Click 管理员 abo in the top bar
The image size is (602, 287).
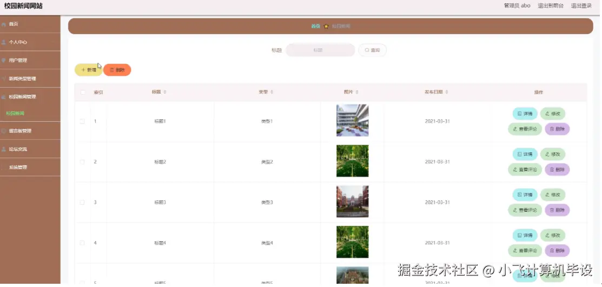(517, 6)
